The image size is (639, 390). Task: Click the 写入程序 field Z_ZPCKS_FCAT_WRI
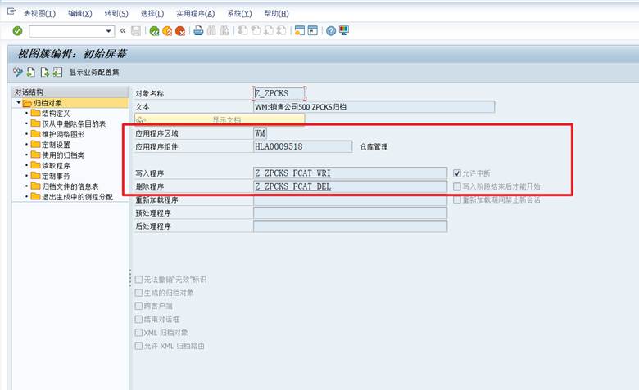point(350,173)
